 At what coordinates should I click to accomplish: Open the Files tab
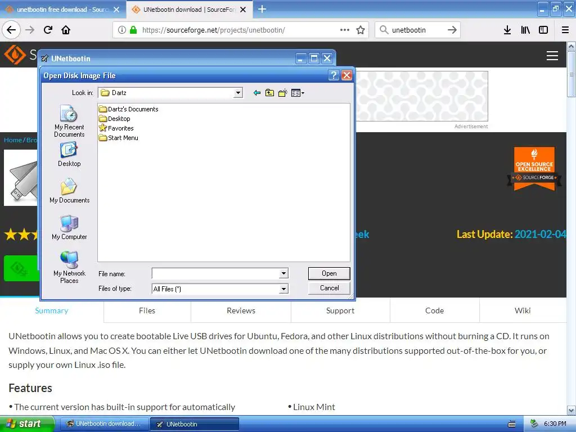[147, 310]
